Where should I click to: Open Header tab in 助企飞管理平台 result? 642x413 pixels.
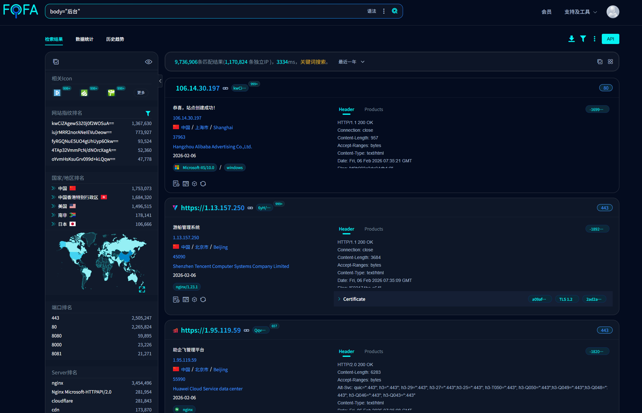click(347, 351)
